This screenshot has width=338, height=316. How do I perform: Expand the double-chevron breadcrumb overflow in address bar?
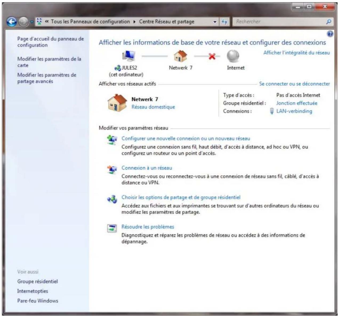(47, 22)
